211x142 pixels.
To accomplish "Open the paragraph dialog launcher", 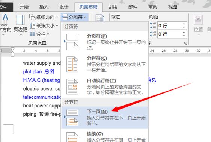I will pyautogui.click(x=186, y=43).
